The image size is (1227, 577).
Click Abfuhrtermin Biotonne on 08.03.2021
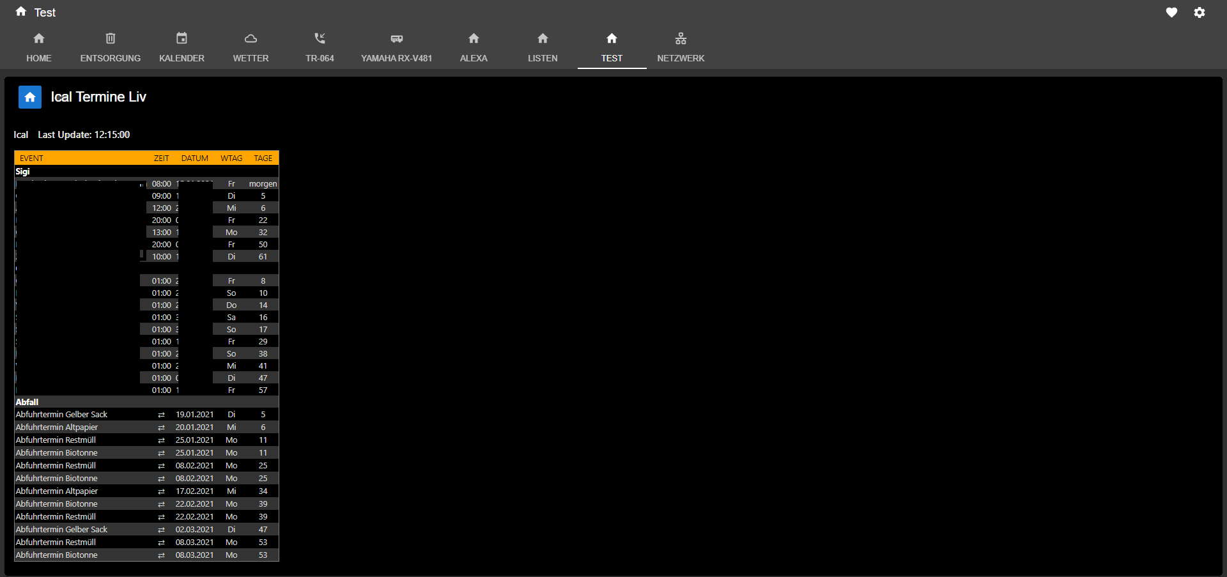[x=57, y=555]
